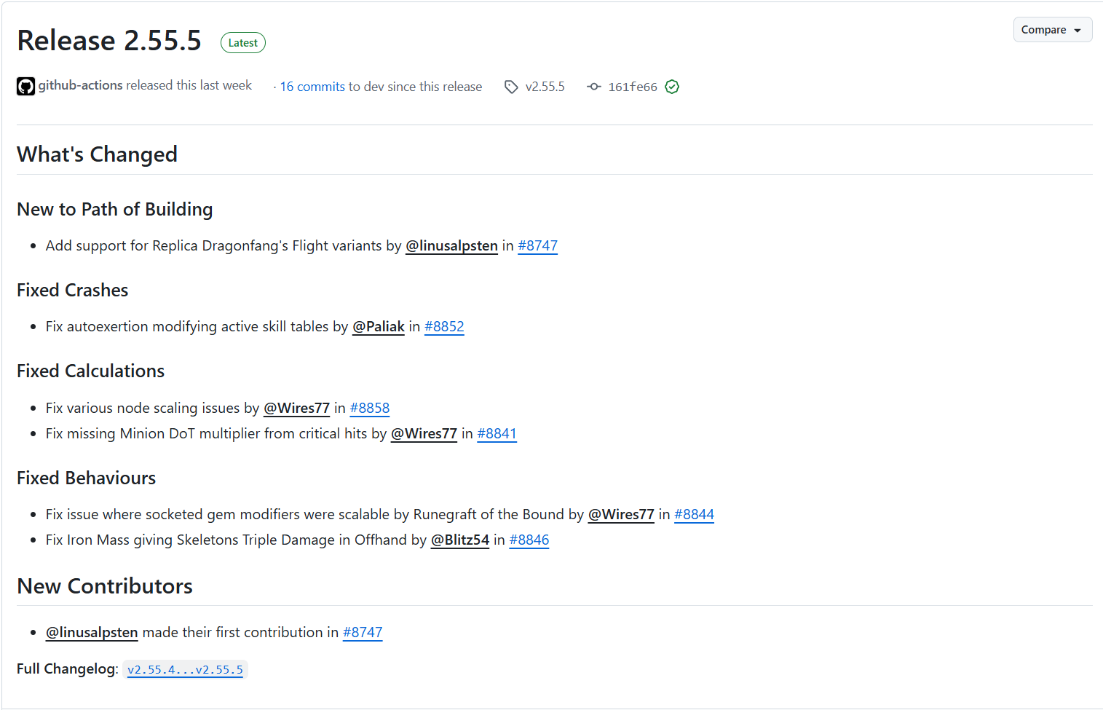Click the What's Changed heading
This screenshot has width=1103, height=710.
click(x=97, y=154)
